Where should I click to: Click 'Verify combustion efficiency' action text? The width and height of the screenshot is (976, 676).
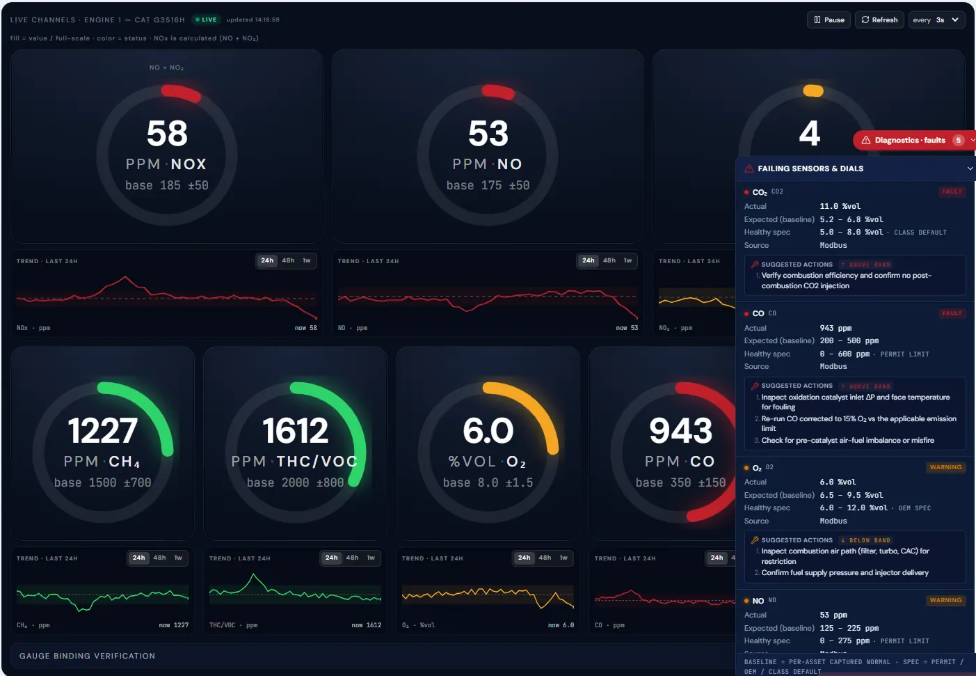click(x=846, y=281)
